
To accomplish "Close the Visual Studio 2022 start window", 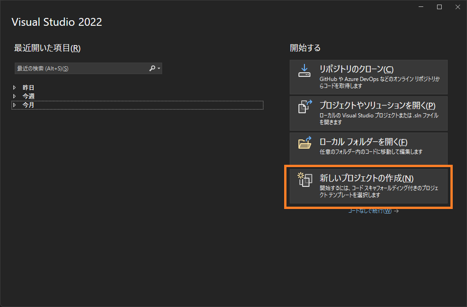I will 458,7.
